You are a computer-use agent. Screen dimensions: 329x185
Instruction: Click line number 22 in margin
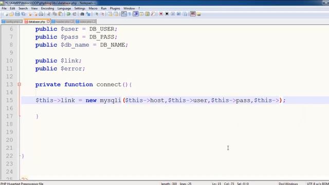click(x=9, y=156)
